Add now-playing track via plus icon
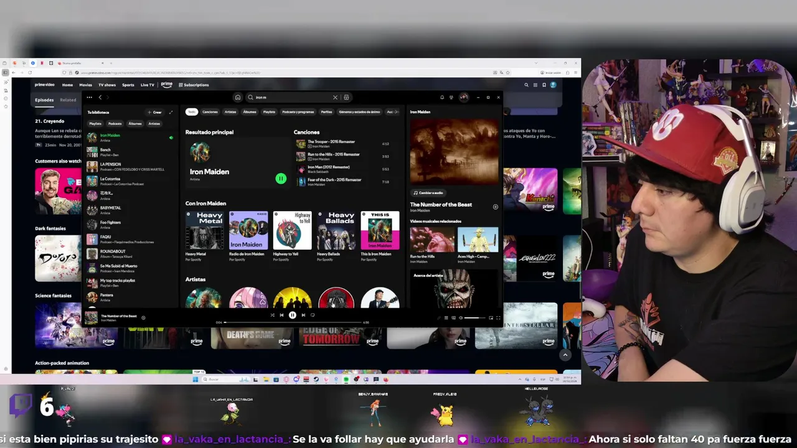 tap(143, 317)
